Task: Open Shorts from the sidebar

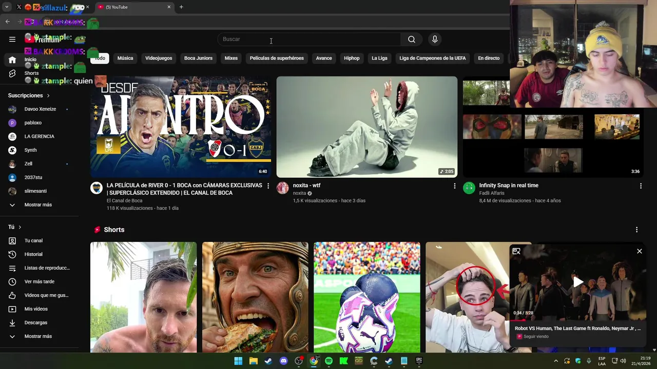Action: point(39,73)
